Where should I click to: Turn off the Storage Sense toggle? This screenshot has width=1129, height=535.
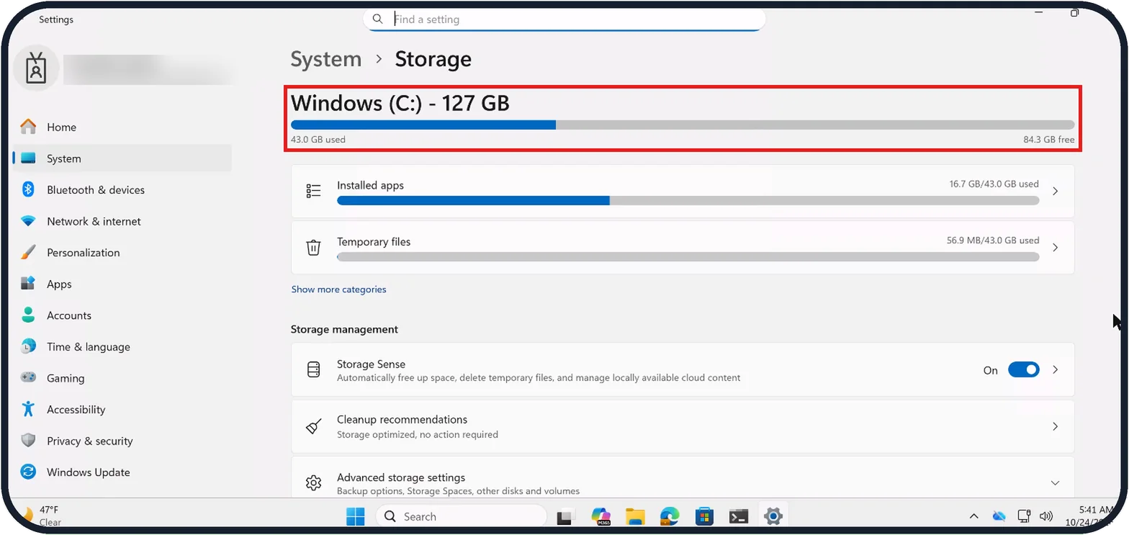1023,369
